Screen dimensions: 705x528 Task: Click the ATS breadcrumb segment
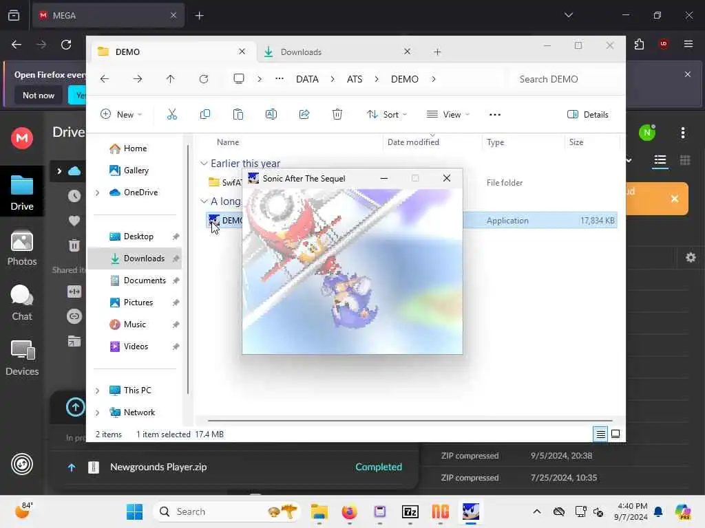[355, 79]
